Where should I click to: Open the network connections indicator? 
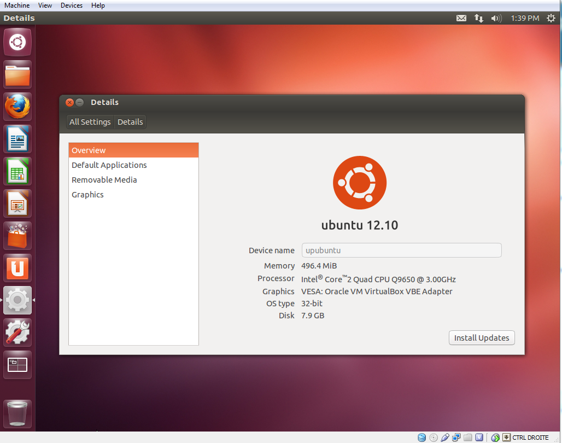pos(478,18)
